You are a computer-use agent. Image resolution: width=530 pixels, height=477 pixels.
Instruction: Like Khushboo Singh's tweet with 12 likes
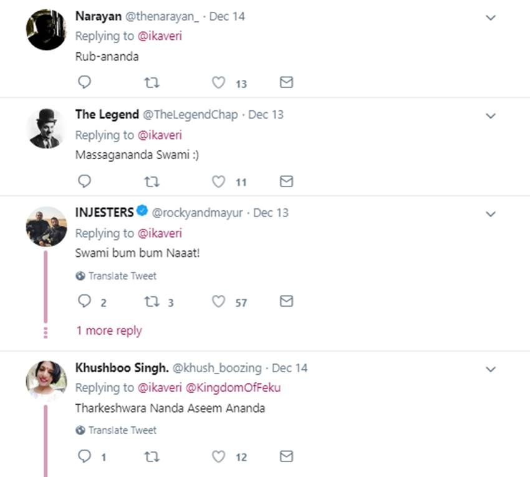coord(218,456)
